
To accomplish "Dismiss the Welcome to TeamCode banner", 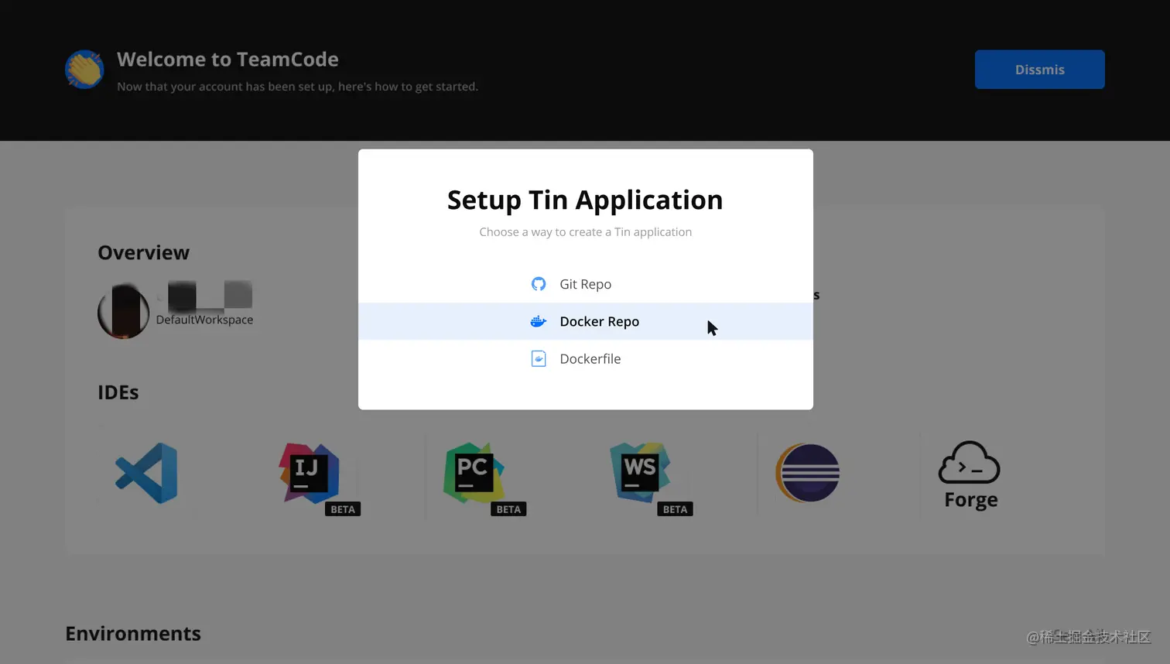I will 1039,69.
